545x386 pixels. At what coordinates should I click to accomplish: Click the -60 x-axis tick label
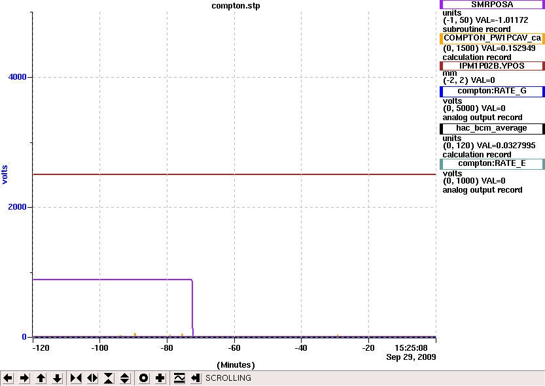[234, 348]
